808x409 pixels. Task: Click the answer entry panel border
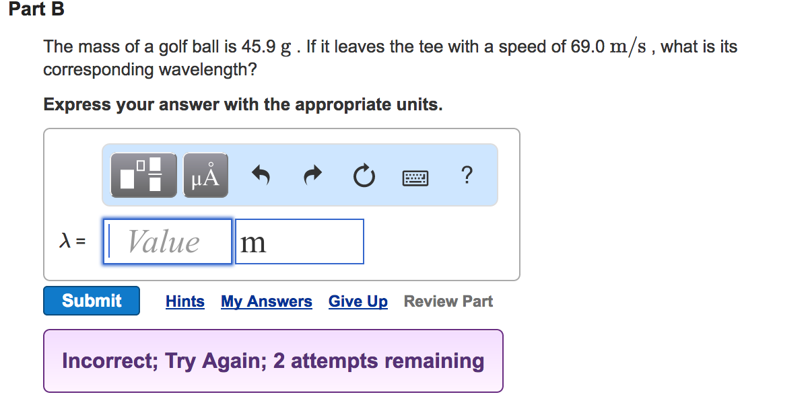pyautogui.click(x=283, y=129)
